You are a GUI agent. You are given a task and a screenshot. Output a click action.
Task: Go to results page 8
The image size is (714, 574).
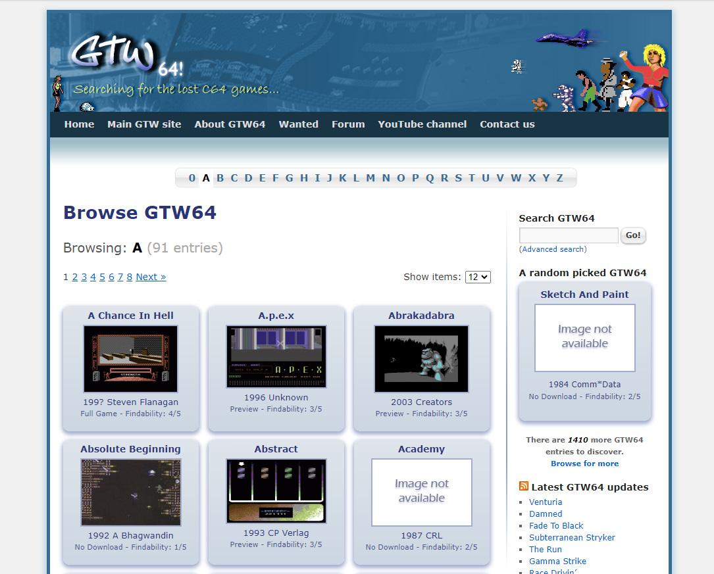click(x=130, y=277)
